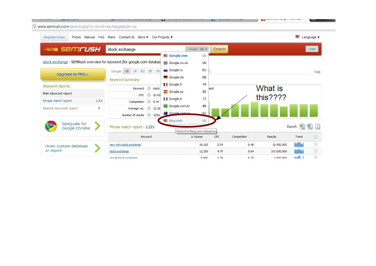Select Google.com.br BR database
The width and height of the screenshot is (376, 266).
pyautogui.click(x=184, y=106)
